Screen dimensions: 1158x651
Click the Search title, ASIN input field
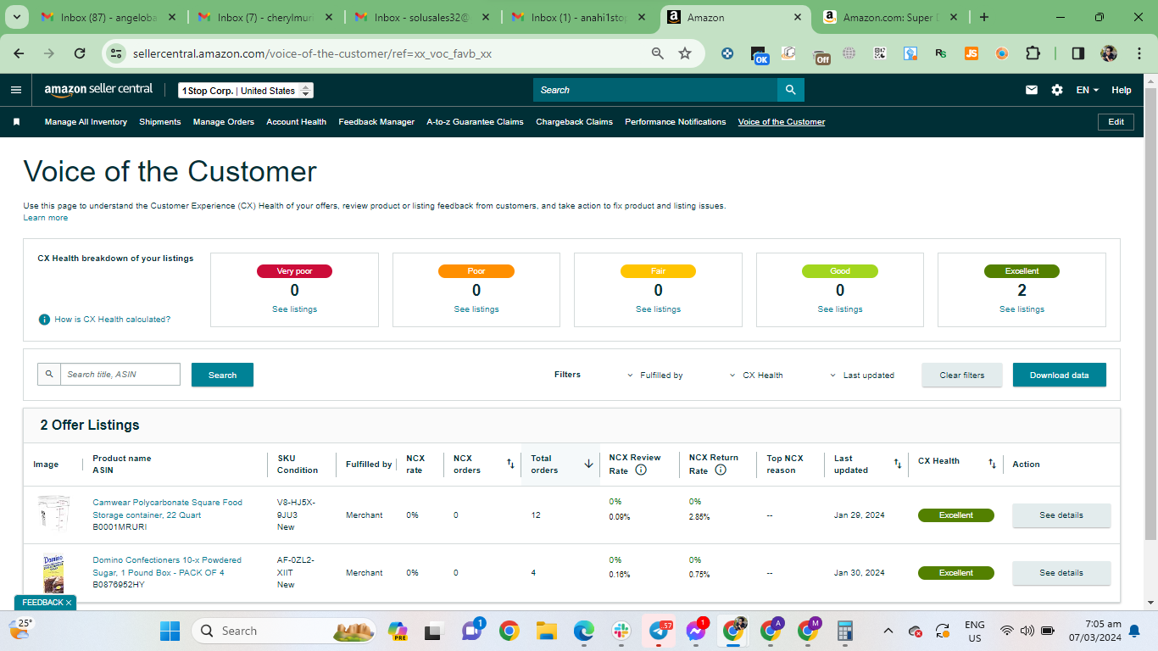pos(120,374)
